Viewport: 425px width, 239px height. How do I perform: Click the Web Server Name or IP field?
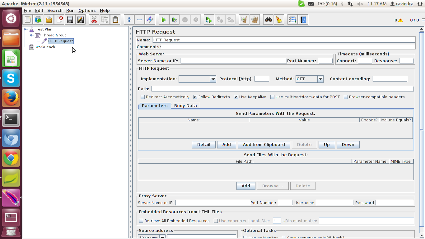pos(233,61)
